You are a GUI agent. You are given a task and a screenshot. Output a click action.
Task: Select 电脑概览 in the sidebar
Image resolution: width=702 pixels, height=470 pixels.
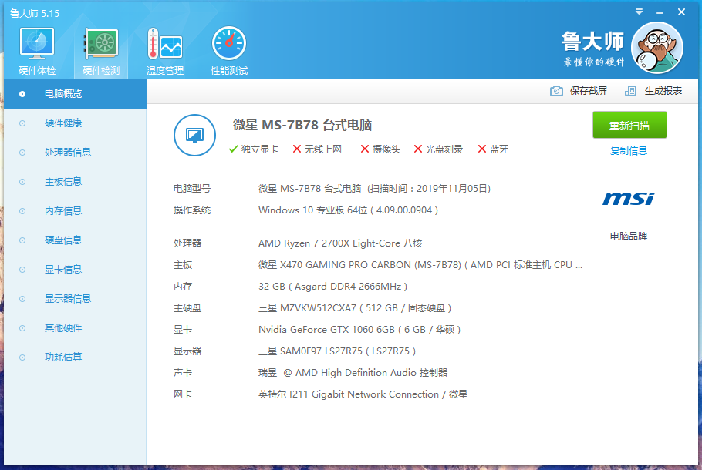(76, 94)
